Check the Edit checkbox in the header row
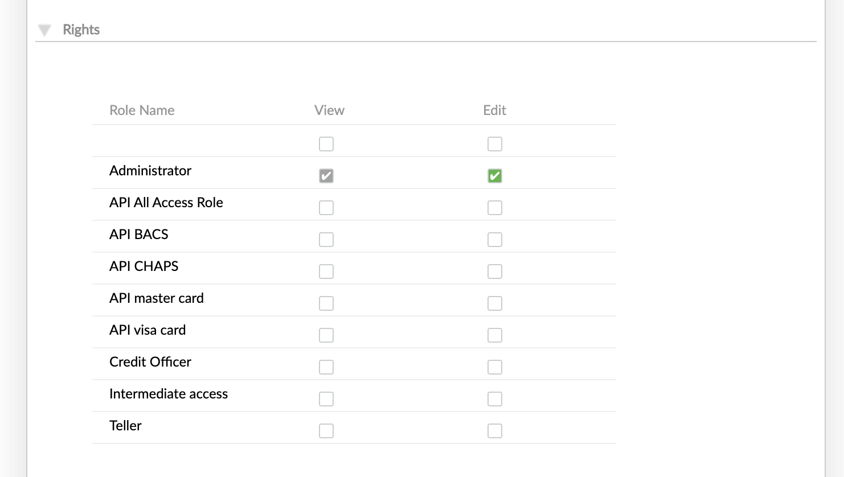Screen dimensions: 844x477 tap(494, 143)
